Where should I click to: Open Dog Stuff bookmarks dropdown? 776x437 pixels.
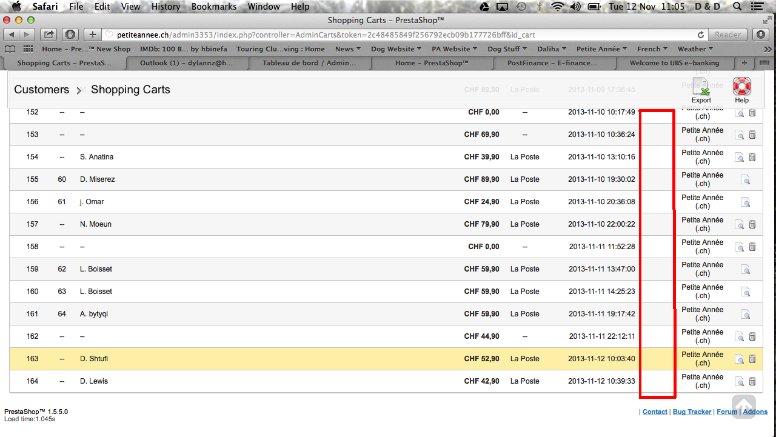click(x=507, y=49)
